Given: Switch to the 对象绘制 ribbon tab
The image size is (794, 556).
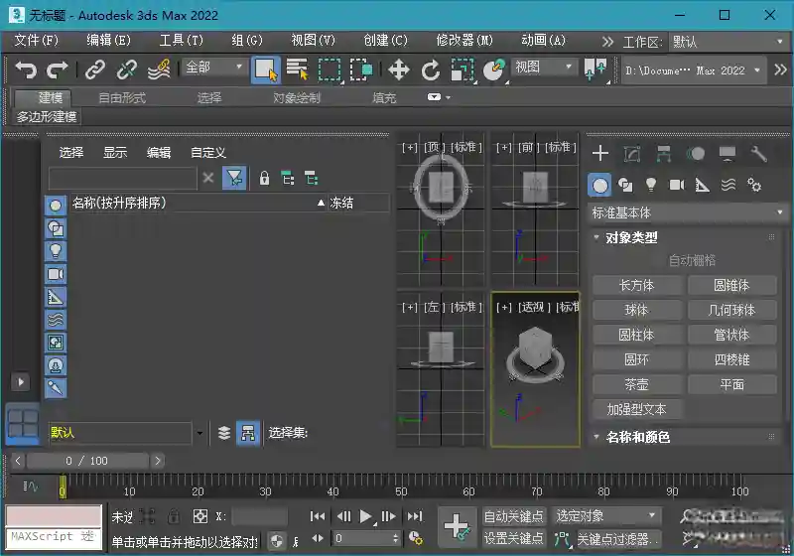Looking at the screenshot, I should tap(297, 97).
